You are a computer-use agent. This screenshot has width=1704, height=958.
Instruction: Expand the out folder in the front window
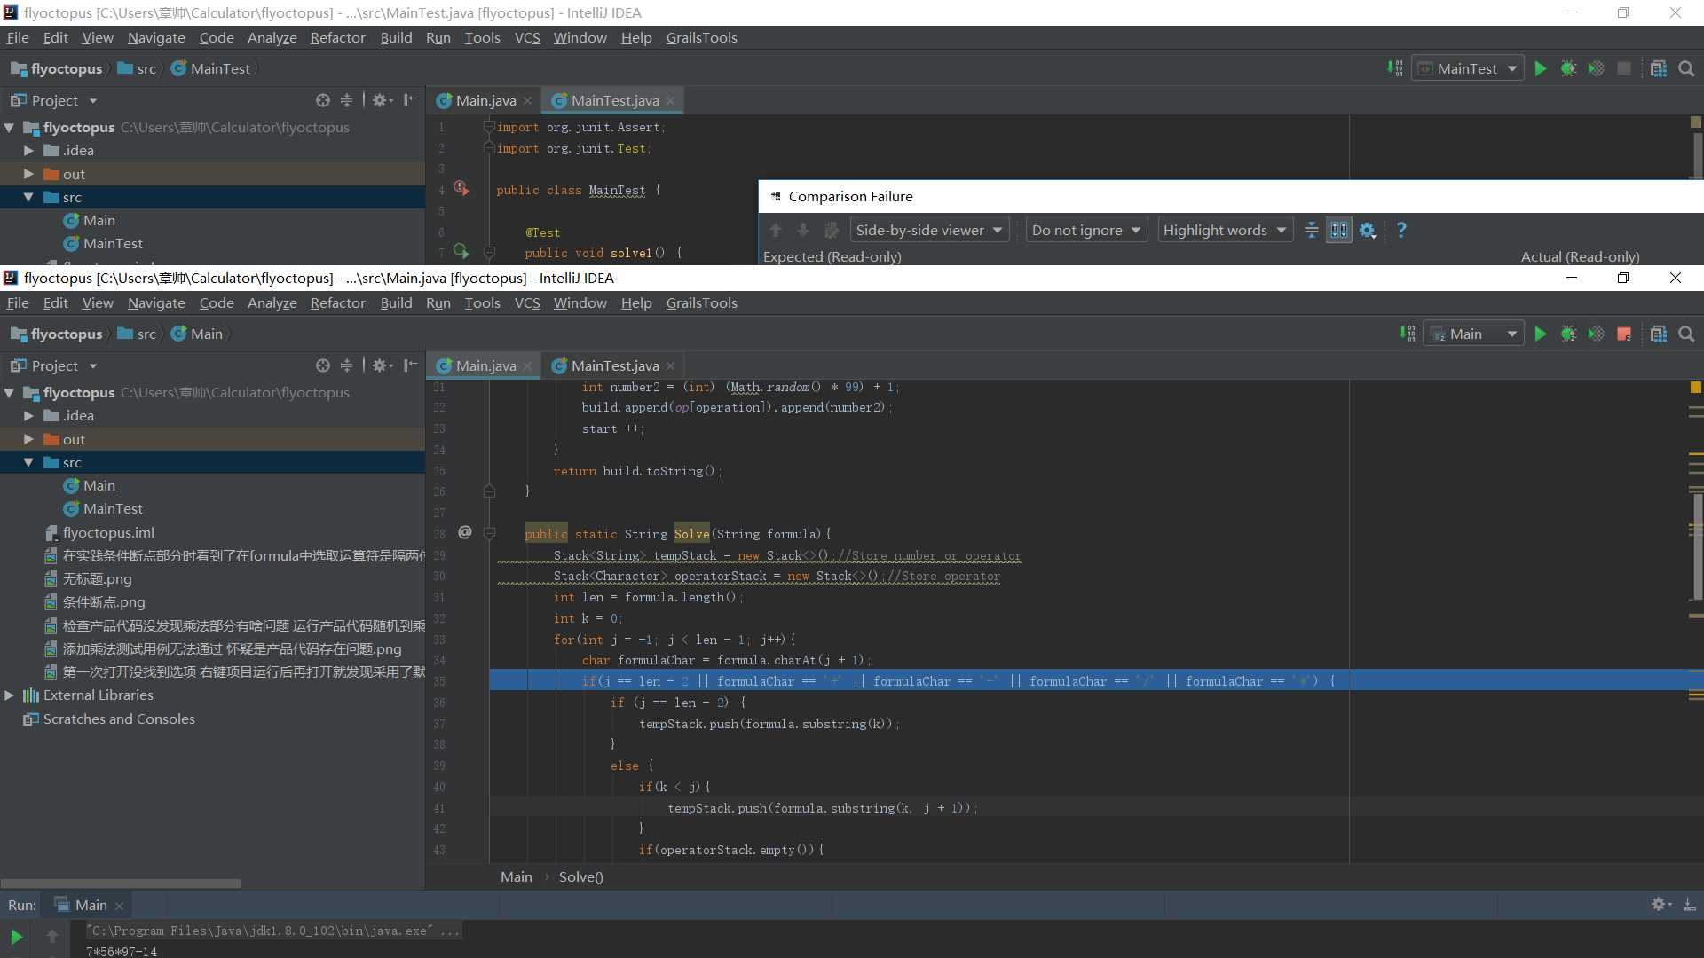point(28,439)
